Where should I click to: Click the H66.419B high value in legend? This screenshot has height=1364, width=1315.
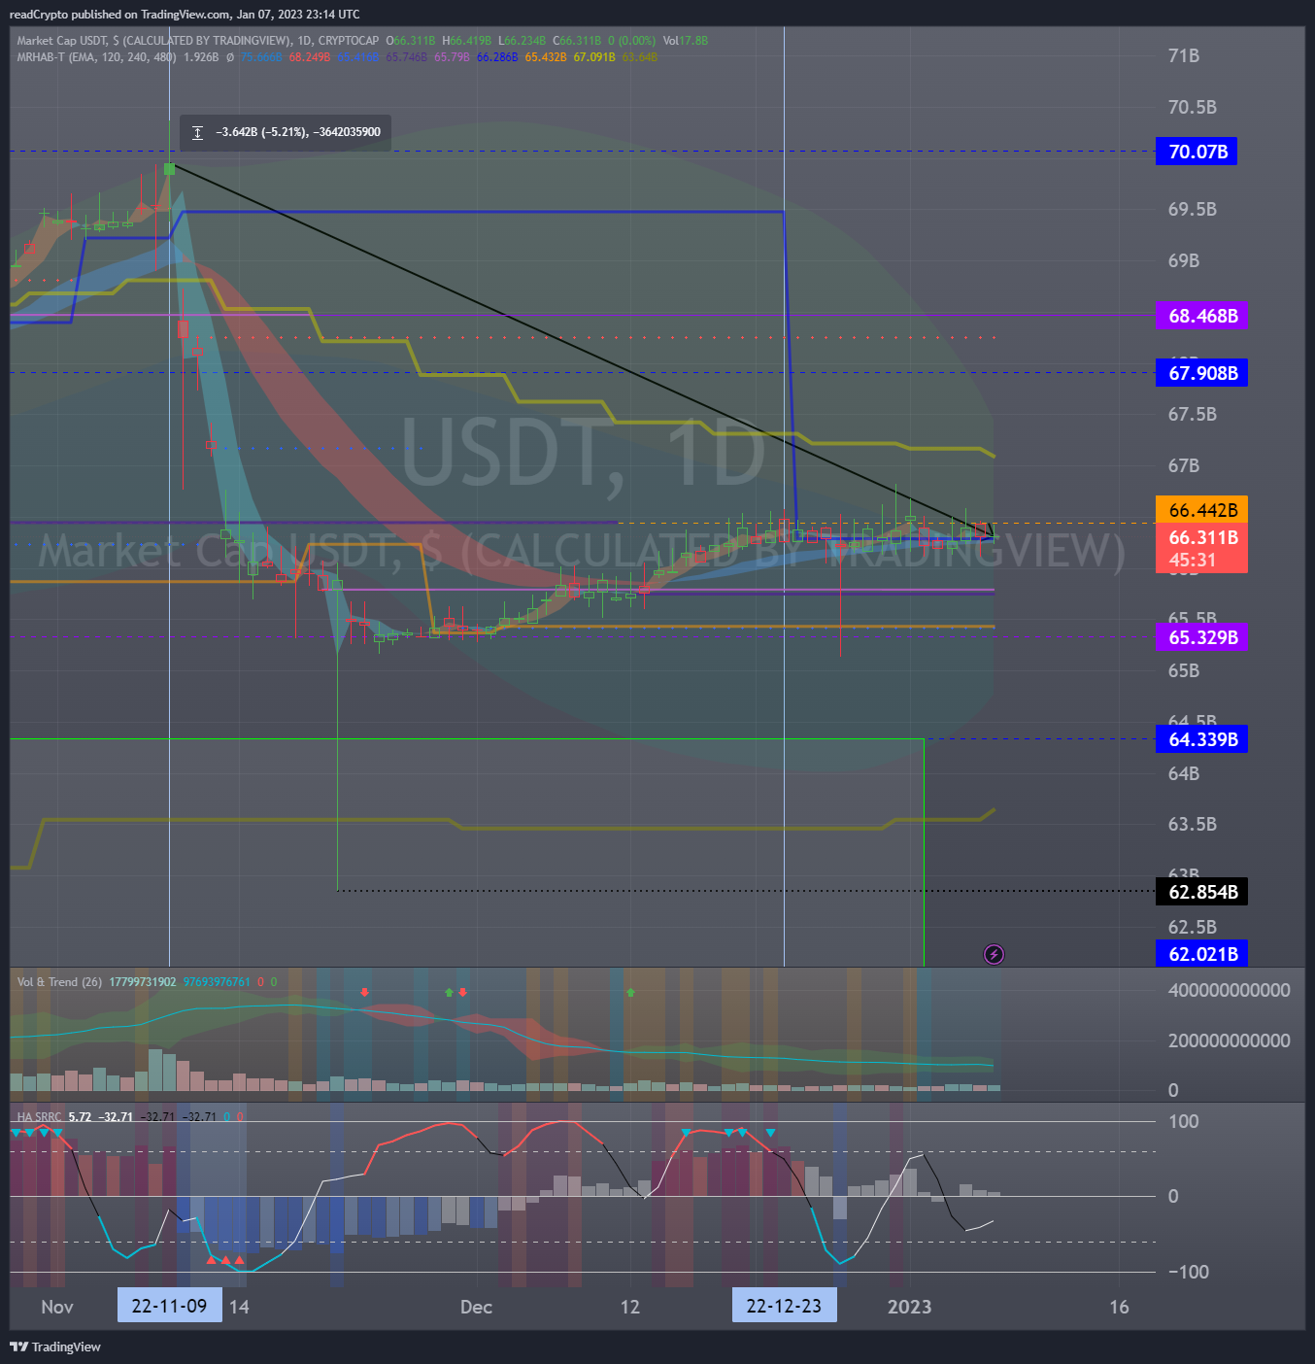[467, 41]
